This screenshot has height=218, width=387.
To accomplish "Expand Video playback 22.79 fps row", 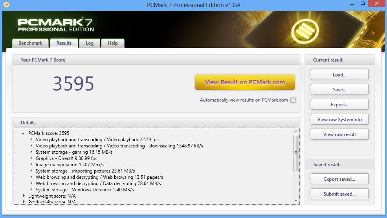I will 31,140.
